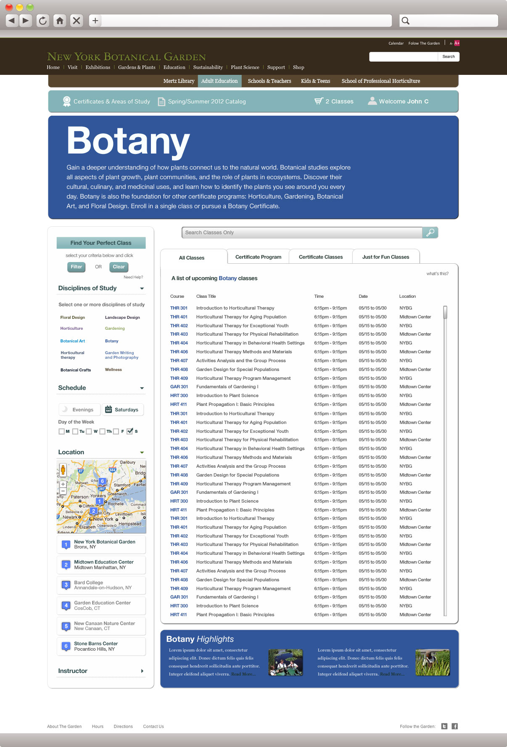
Task: Check the Tu (Tuesday) checkbox
Action: pyautogui.click(x=75, y=431)
